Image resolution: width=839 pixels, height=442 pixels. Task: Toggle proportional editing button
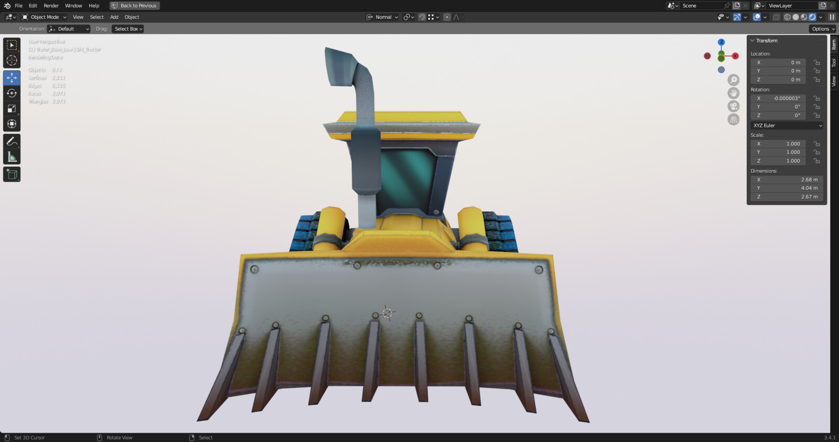[x=447, y=17]
